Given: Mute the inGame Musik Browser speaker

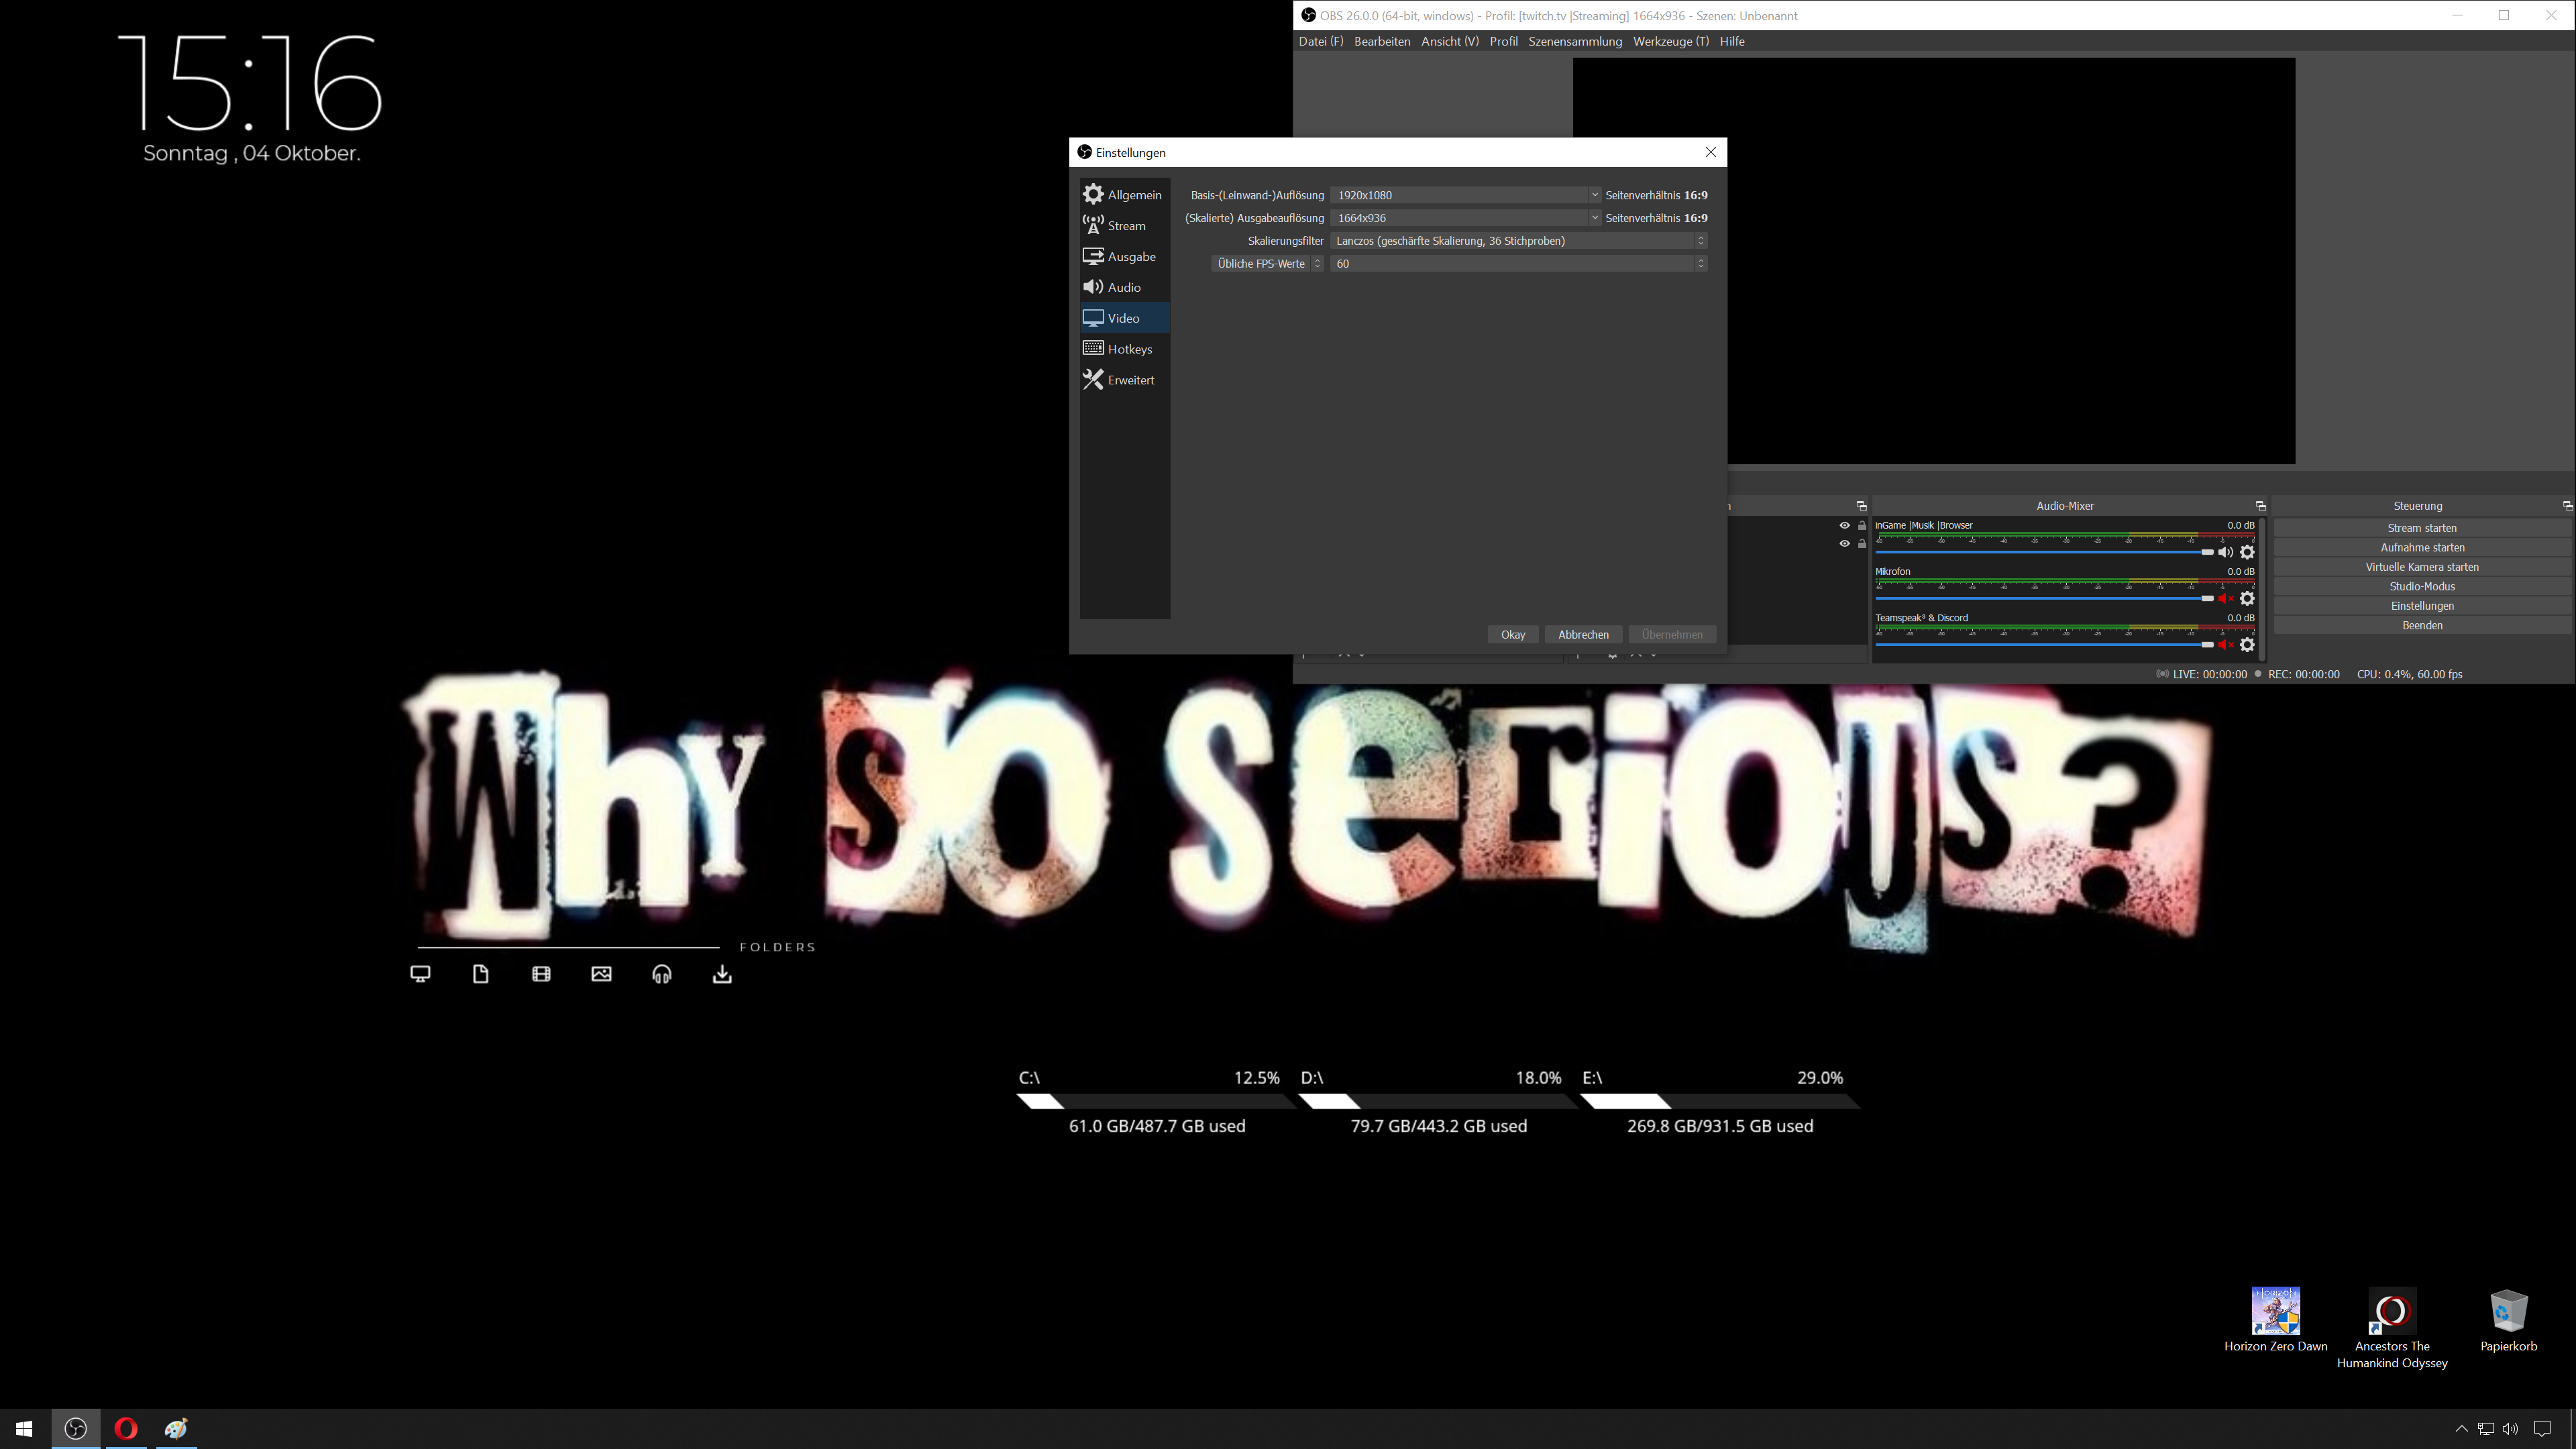Looking at the screenshot, I should click(2225, 553).
